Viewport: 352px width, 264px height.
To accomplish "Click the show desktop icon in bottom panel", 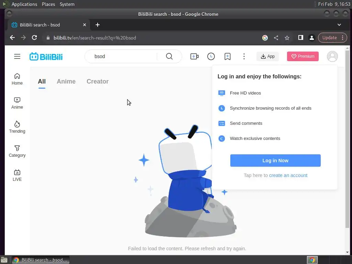I will [x=4, y=260].
